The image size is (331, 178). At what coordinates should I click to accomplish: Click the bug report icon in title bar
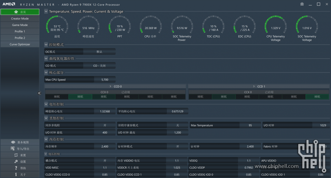[302, 4]
